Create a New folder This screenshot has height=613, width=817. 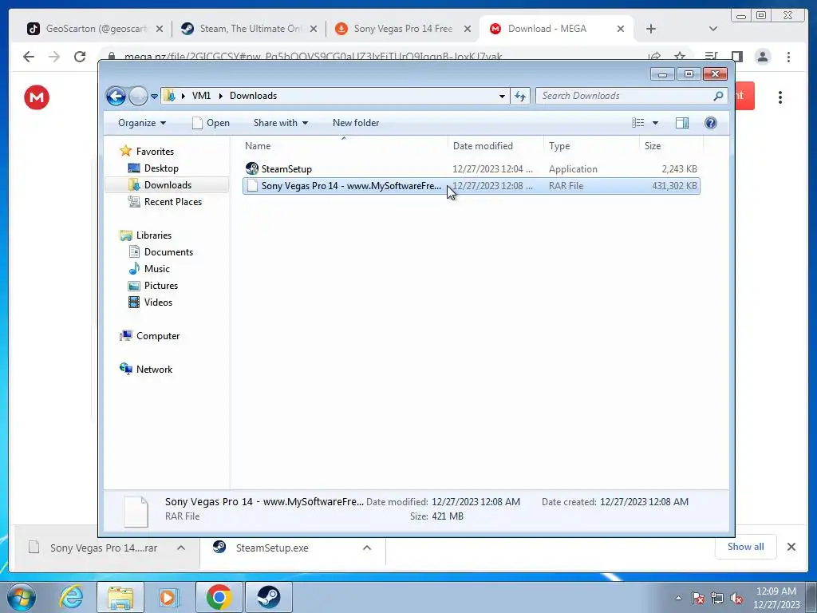[356, 123]
